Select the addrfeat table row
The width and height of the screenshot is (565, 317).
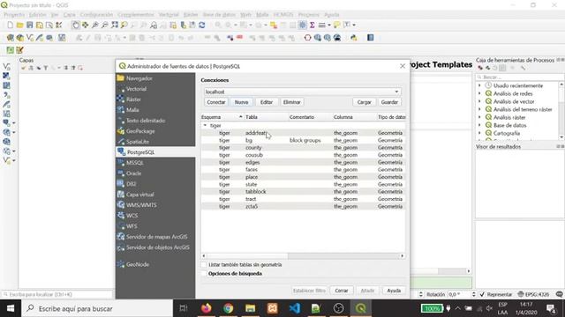click(303, 133)
